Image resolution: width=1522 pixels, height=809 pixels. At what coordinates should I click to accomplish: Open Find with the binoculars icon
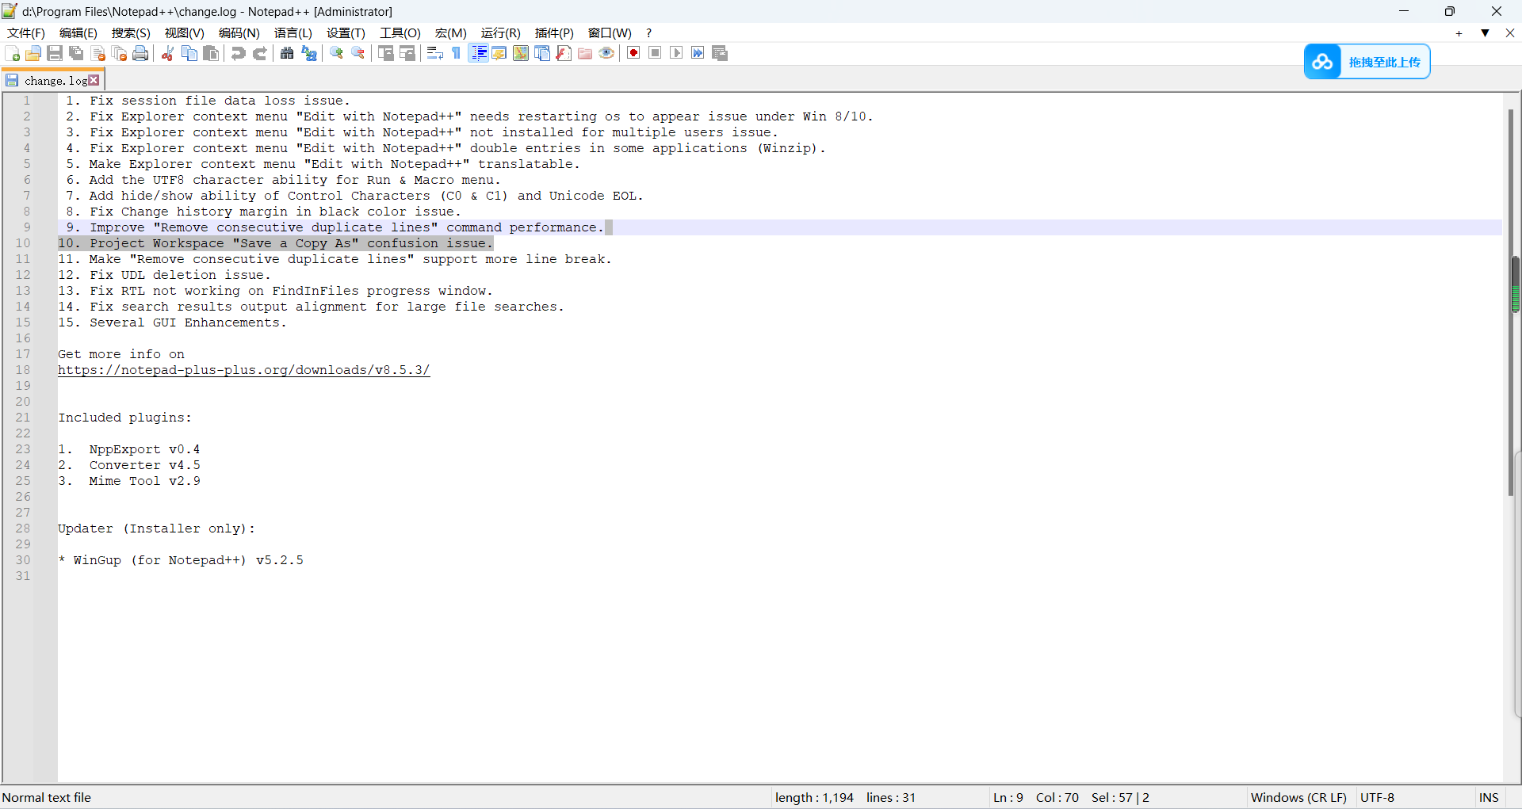click(287, 53)
